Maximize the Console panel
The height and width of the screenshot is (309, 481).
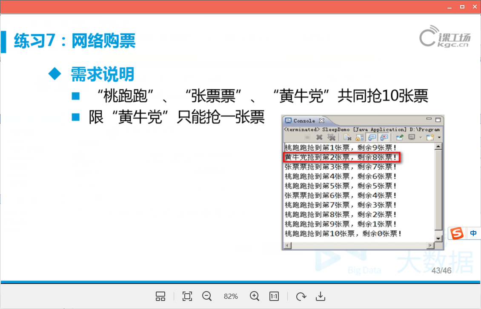pyautogui.click(x=438, y=119)
